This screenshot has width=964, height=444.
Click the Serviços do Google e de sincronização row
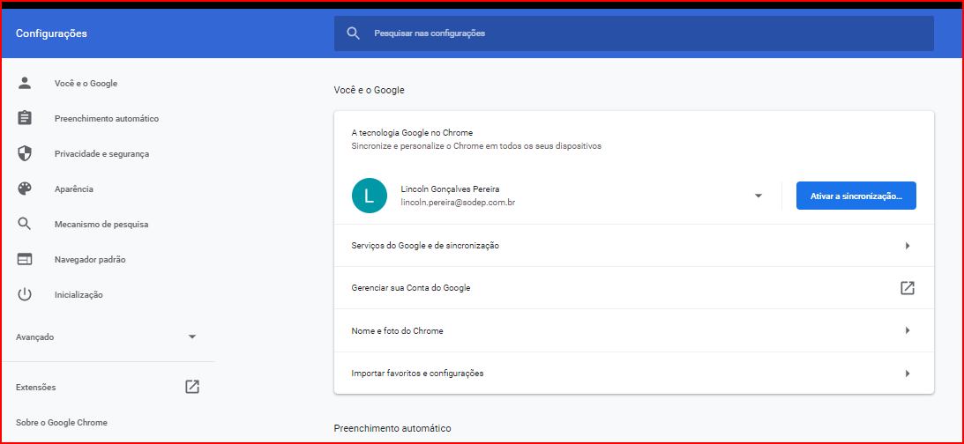[x=634, y=246]
